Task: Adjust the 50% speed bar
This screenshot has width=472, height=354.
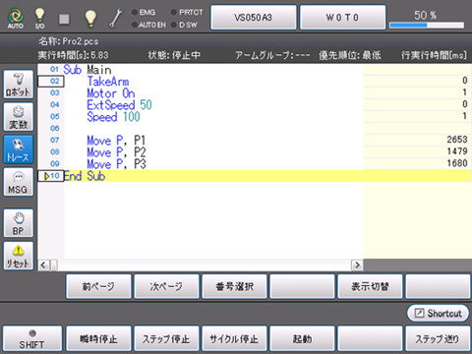Action: coord(427,25)
